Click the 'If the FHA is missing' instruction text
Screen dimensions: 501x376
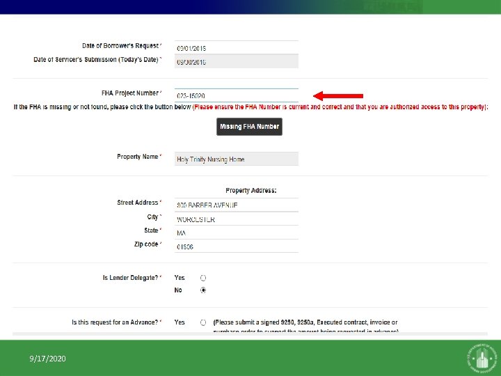tap(102, 107)
